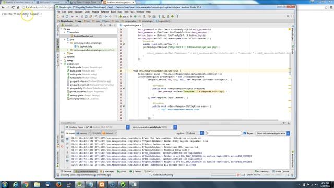Expand the res folder node
The width and height of the screenshot is (334, 188).
point(65,53)
